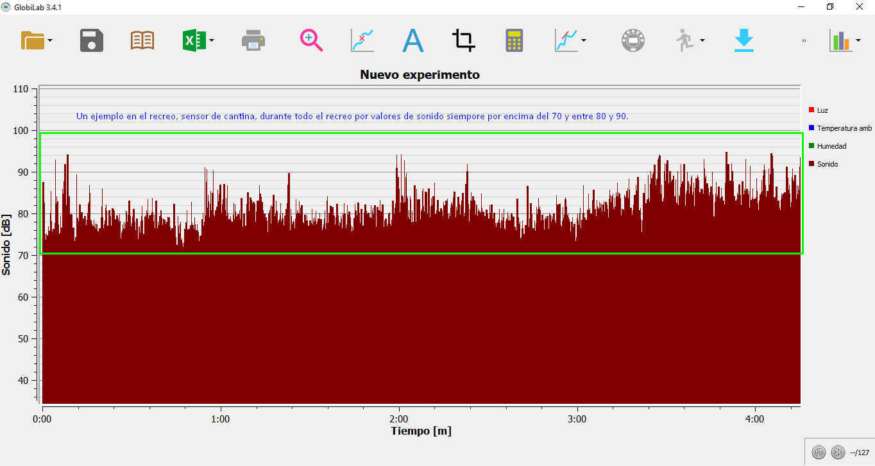The image size is (875, 466).
Task: Select the crop tool
Action: tap(463, 40)
